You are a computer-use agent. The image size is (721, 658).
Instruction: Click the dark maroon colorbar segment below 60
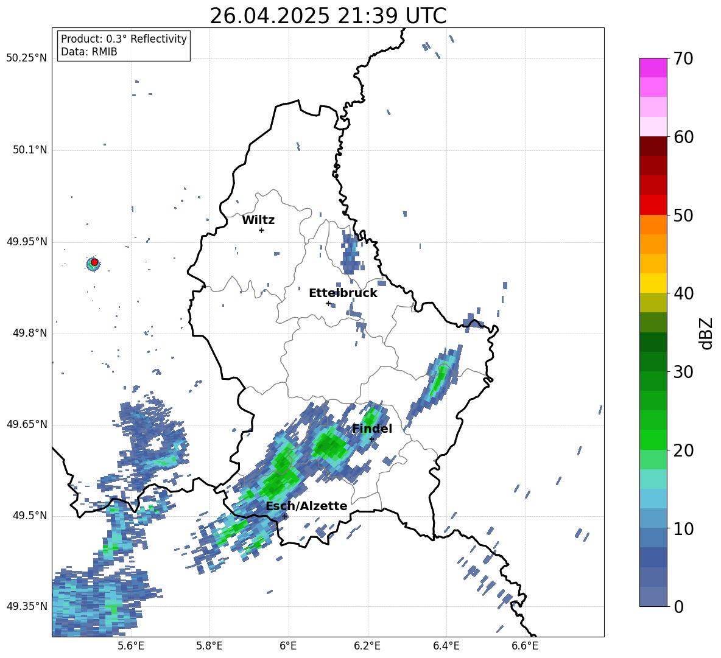pos(653,146)
